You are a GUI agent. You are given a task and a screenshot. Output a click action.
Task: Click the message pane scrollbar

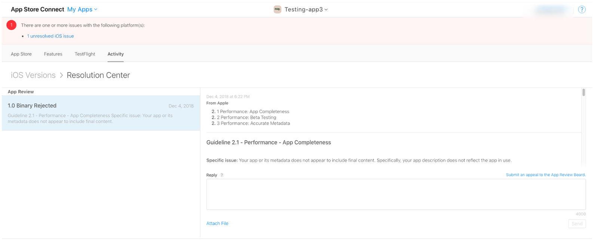pyautogui.click(x=584, y=92)
